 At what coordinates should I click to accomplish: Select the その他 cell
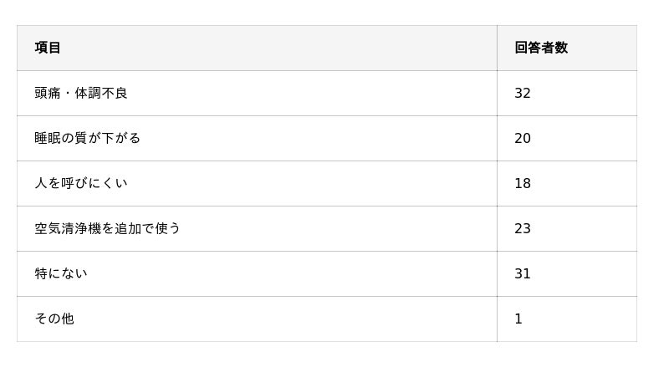coord(54,319)
